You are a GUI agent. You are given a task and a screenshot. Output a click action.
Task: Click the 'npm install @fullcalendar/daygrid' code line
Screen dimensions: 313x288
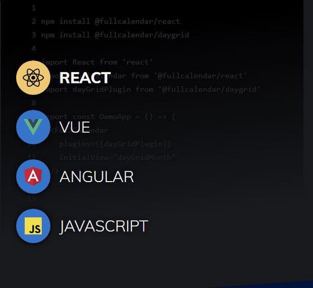115,35
